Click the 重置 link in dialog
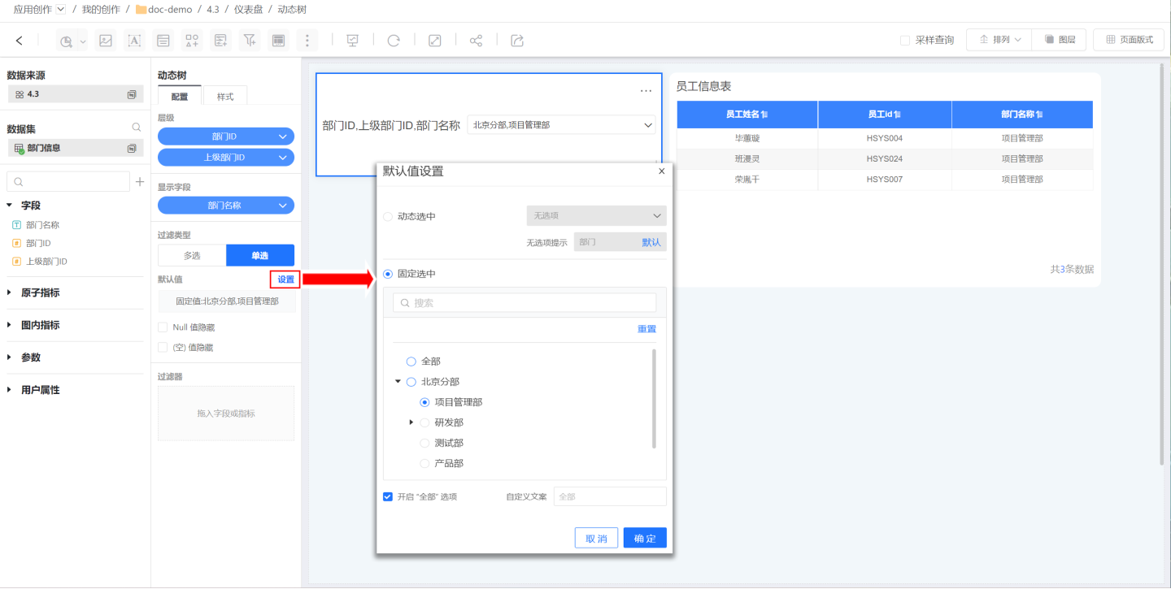1171x589 pixels. tap(646, 329)
